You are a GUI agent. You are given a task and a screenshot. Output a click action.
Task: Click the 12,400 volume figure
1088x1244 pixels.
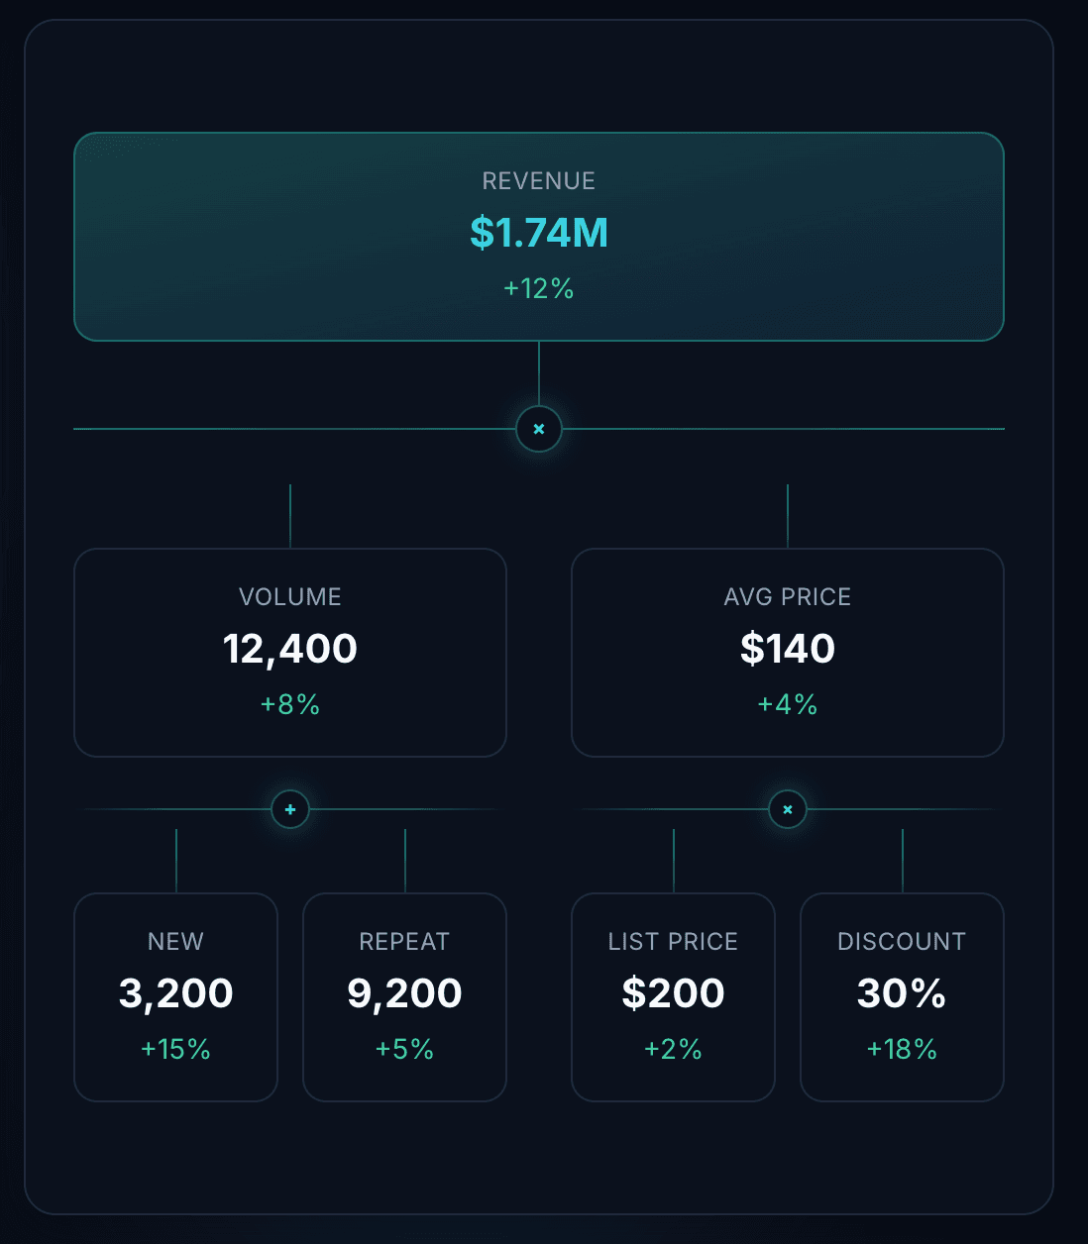tap(290, 649)
